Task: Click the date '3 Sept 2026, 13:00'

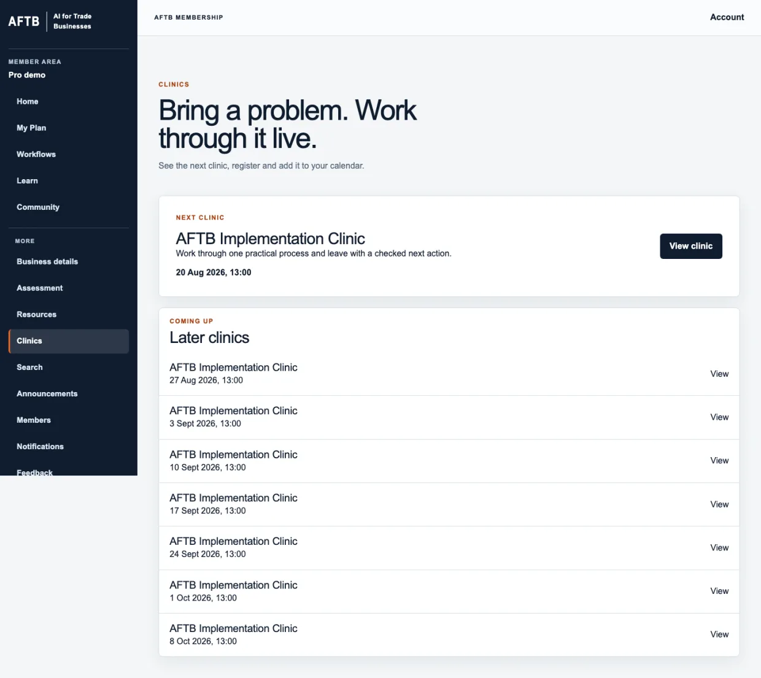Action: tap(205, 424)
